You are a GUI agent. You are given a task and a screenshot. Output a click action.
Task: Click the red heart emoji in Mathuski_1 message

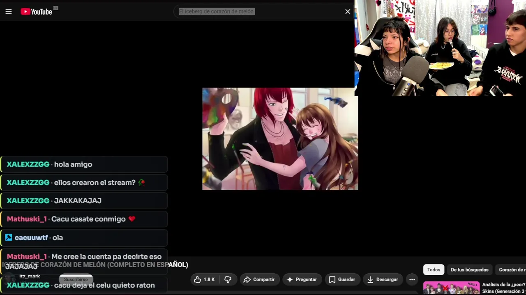[x=131, y=219]
